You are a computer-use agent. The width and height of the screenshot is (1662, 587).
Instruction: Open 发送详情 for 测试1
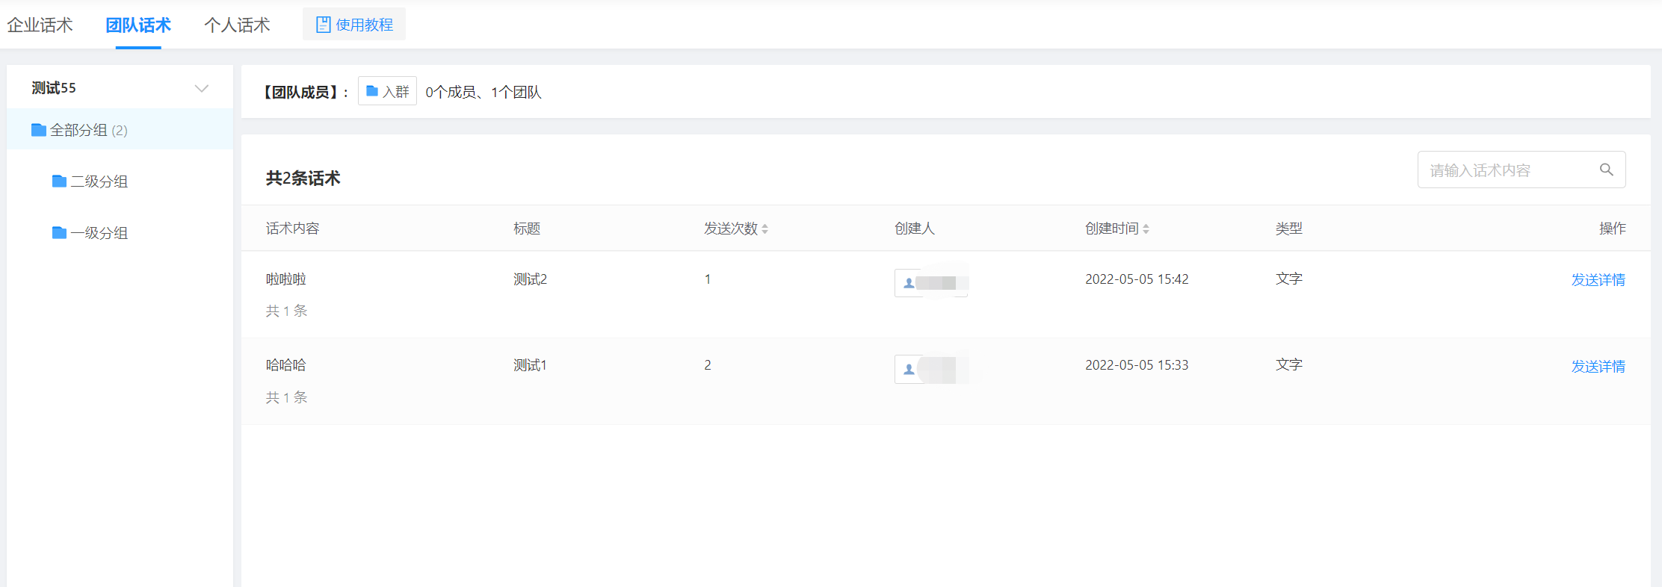1598,367
